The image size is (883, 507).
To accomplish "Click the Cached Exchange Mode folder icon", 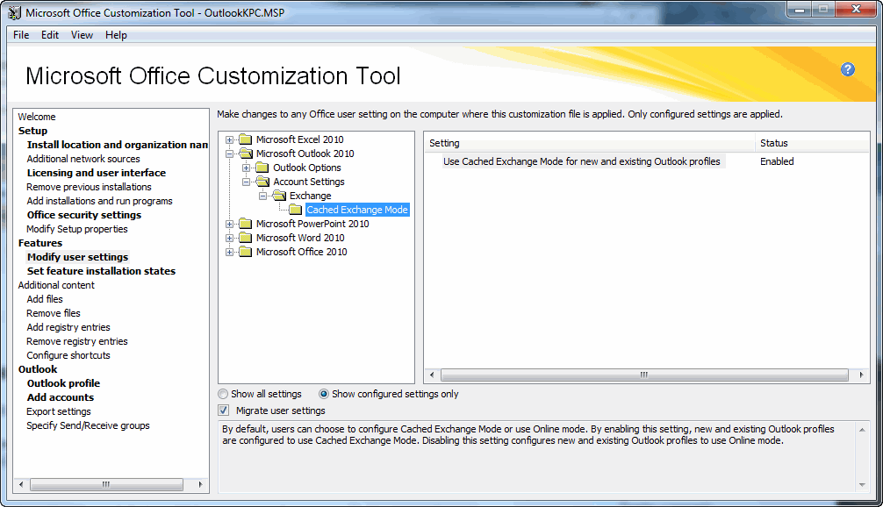I will (296, 210).
